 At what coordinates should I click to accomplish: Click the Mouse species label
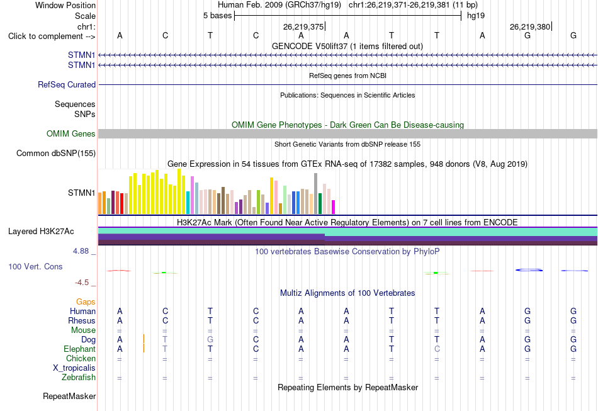[83, 330]
